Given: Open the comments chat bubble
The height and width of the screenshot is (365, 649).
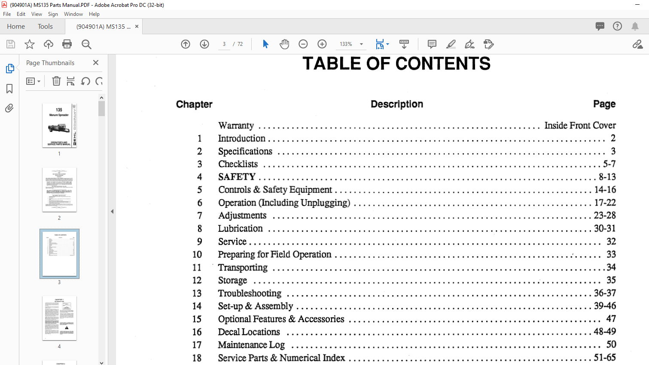Looking at the screenshot, I should (600, 26).
